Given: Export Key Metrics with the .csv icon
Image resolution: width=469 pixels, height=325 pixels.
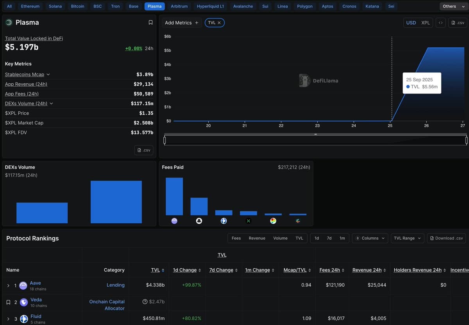Looking at the screenshot, I should coord(144,150).
